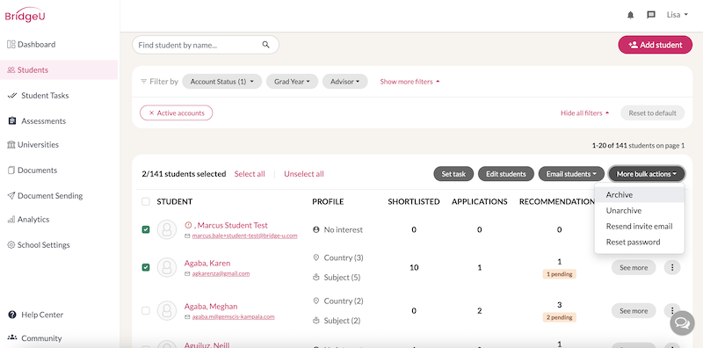The width and height of the screenshot is (703, 348).
Task: Click Unselect all link
Action: click(303, 174)
